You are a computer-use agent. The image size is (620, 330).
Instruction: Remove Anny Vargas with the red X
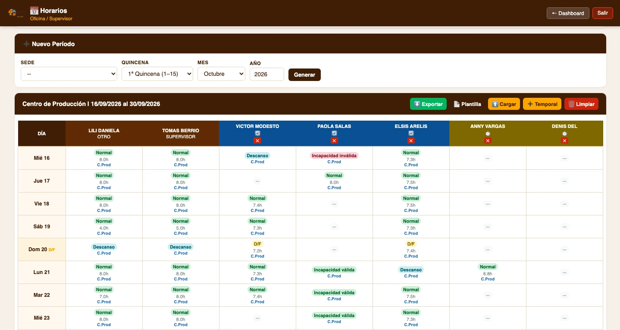coord(488,141)
